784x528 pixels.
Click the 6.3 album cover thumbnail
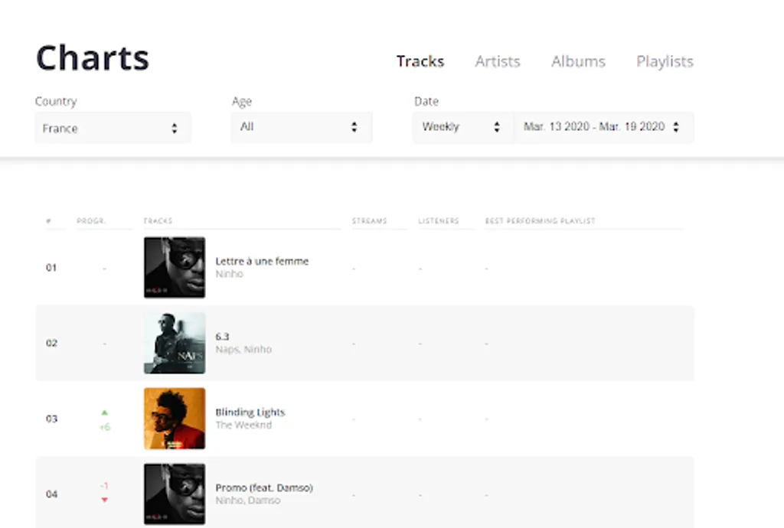[x=174, y=343]
